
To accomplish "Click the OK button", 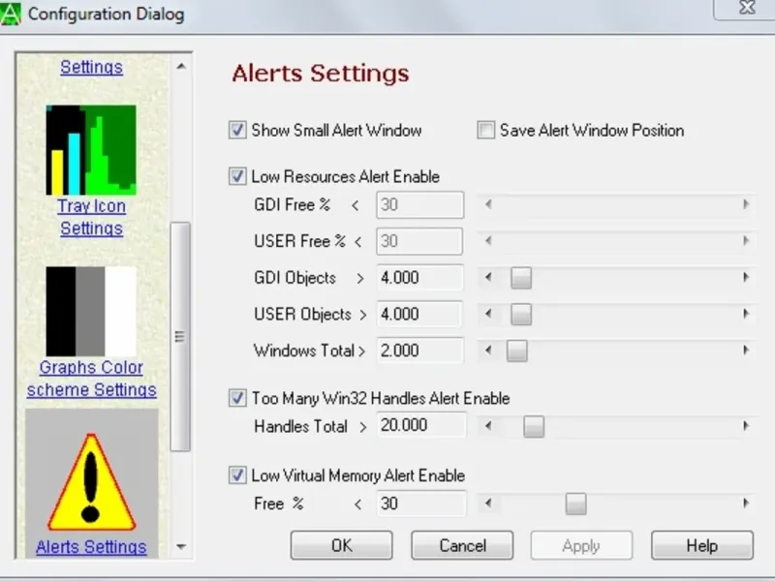I will 342,545.
